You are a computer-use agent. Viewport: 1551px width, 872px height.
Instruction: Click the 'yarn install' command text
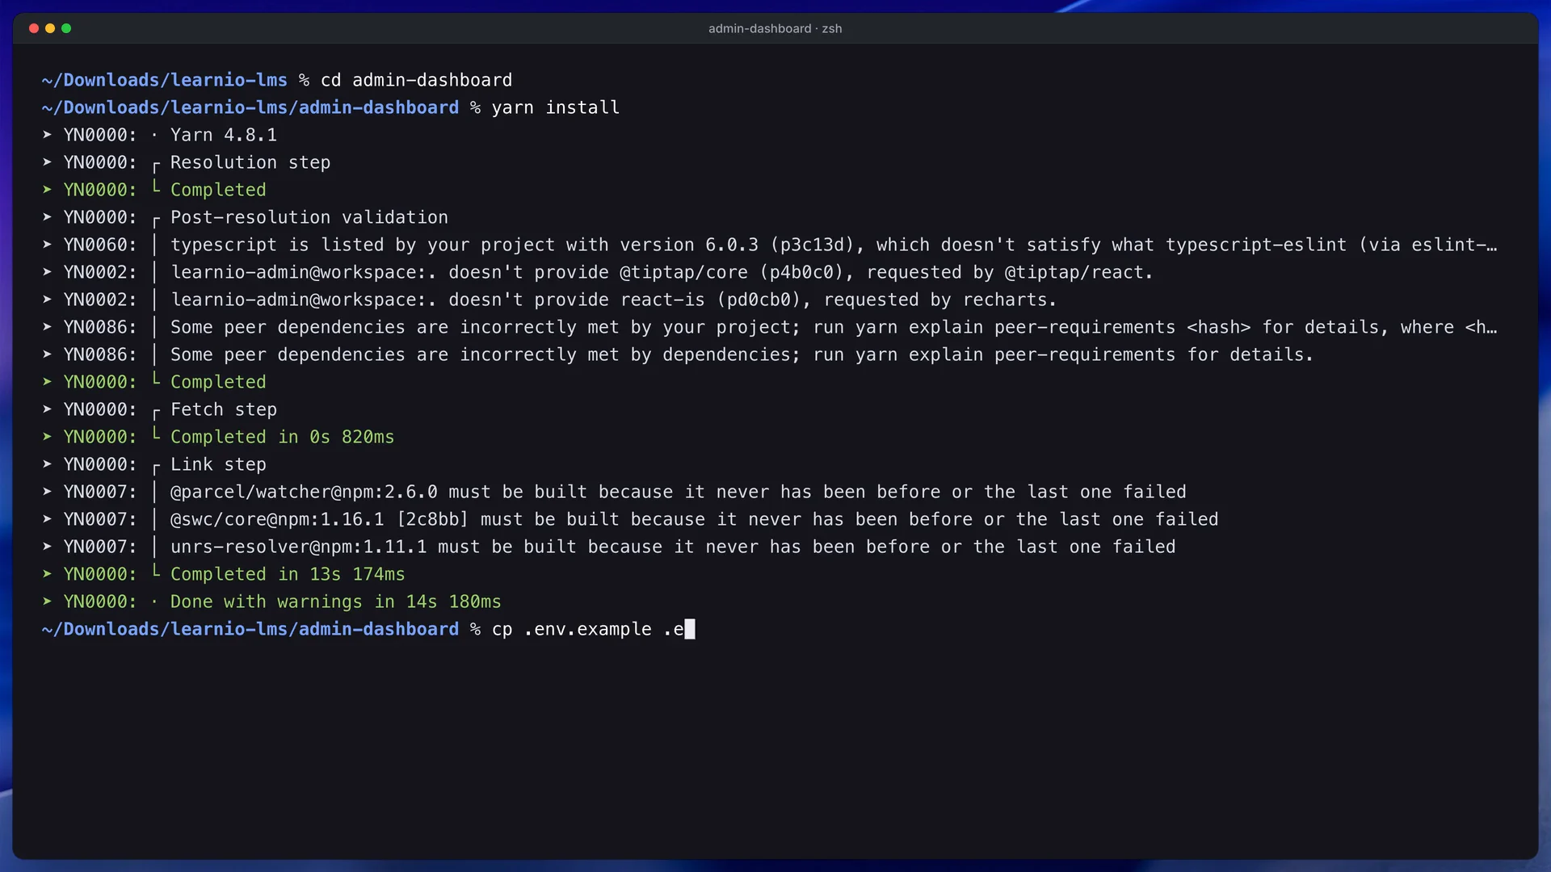pyautogui.click(x=556, y=107)
